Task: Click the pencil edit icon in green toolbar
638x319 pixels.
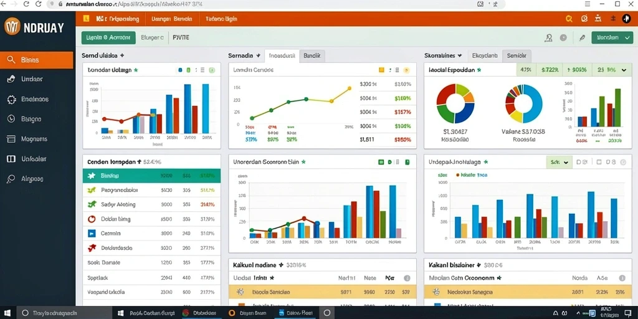Action: click(x=582, y=38)
